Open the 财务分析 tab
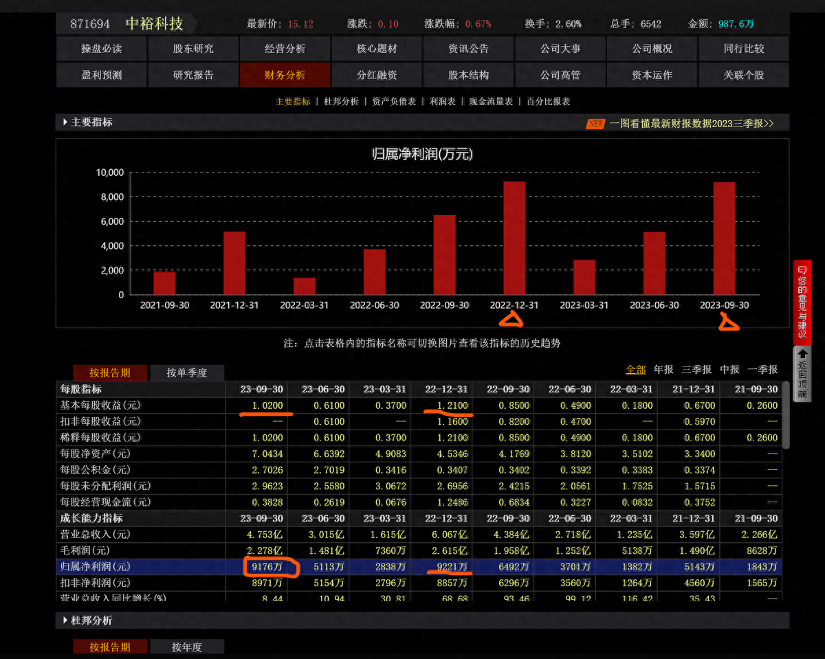Screen dimensions: 825x659 (285, 75)
